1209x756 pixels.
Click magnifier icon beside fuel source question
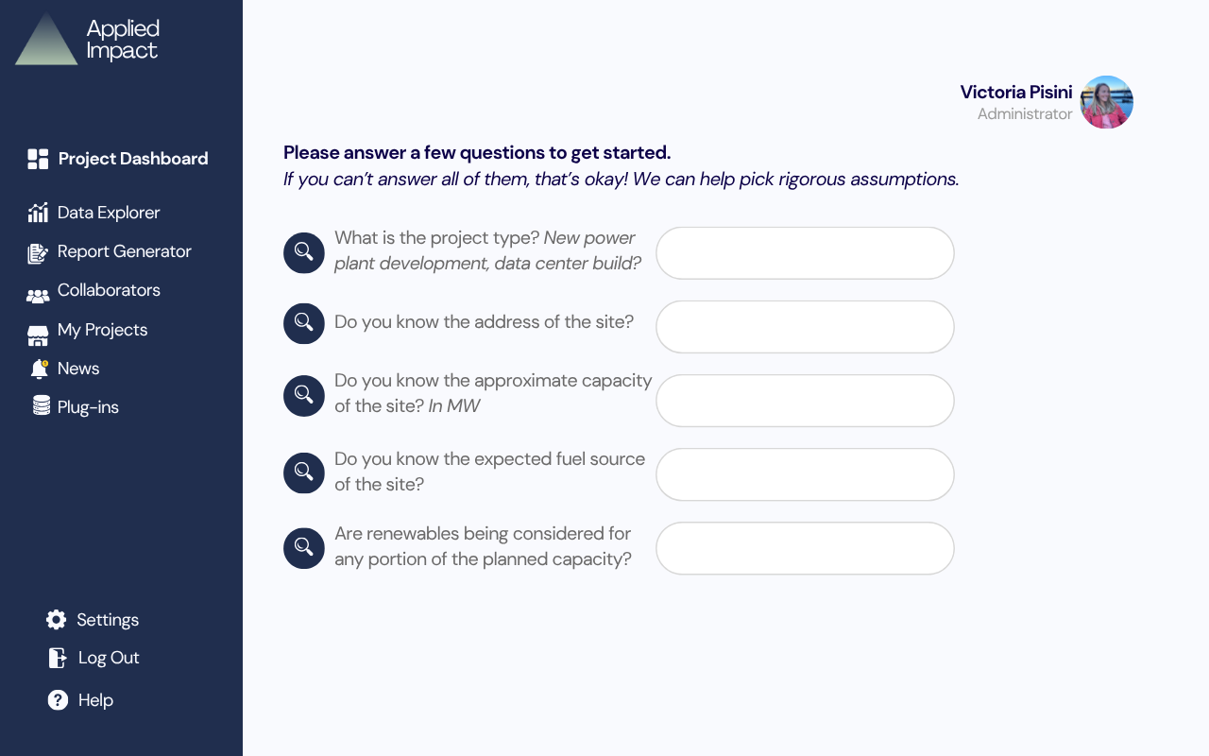[304, 472]
